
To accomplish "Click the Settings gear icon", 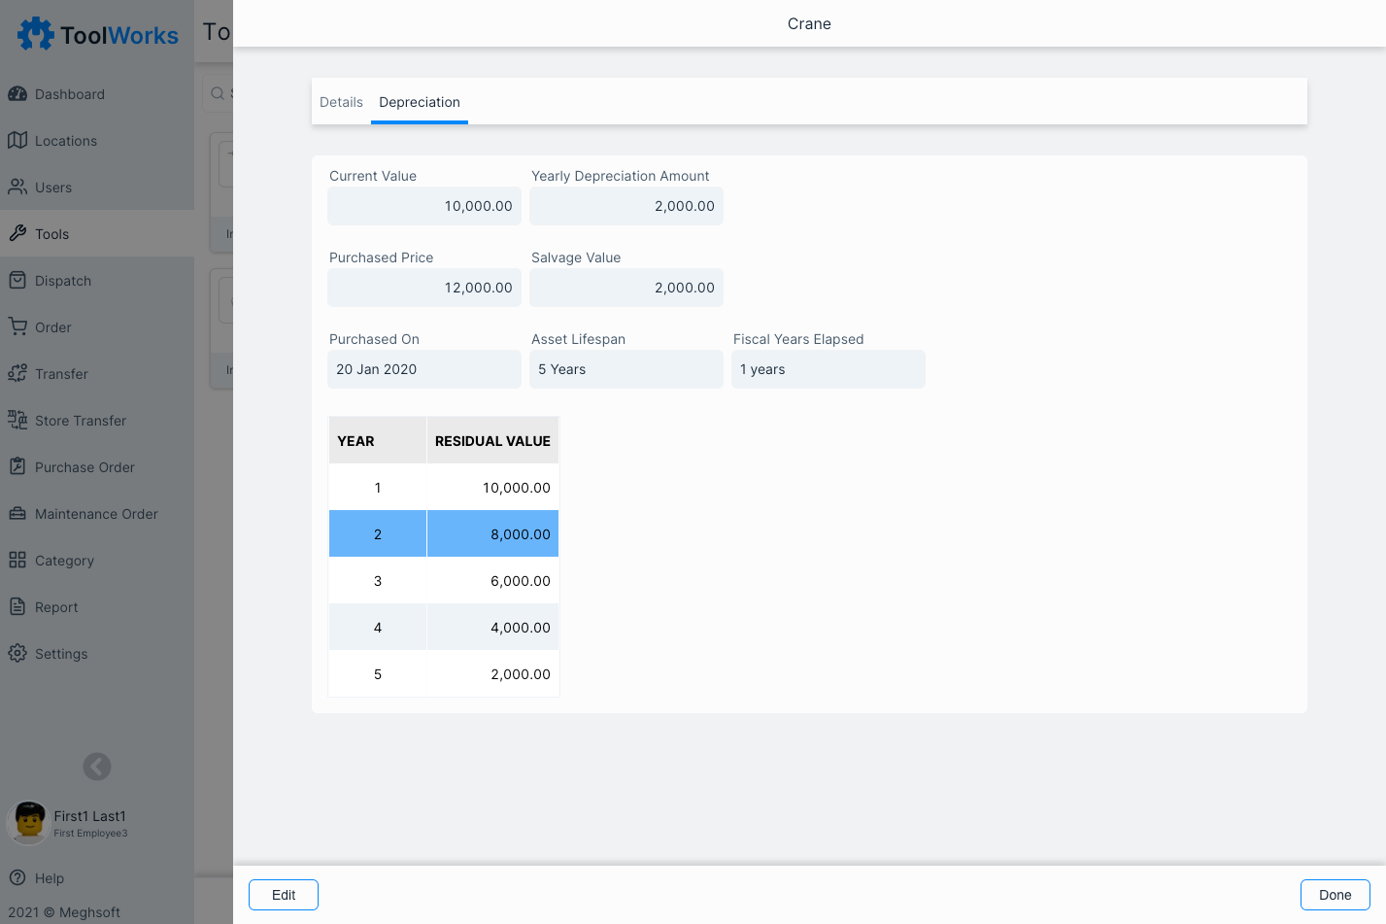I will click(17, 654).
